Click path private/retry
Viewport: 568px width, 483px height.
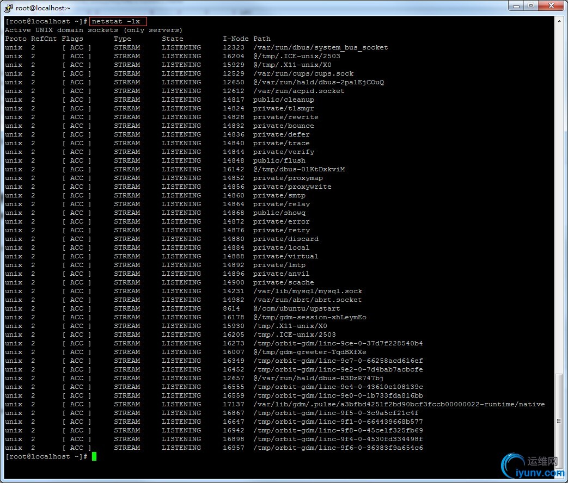coord(282,230)
